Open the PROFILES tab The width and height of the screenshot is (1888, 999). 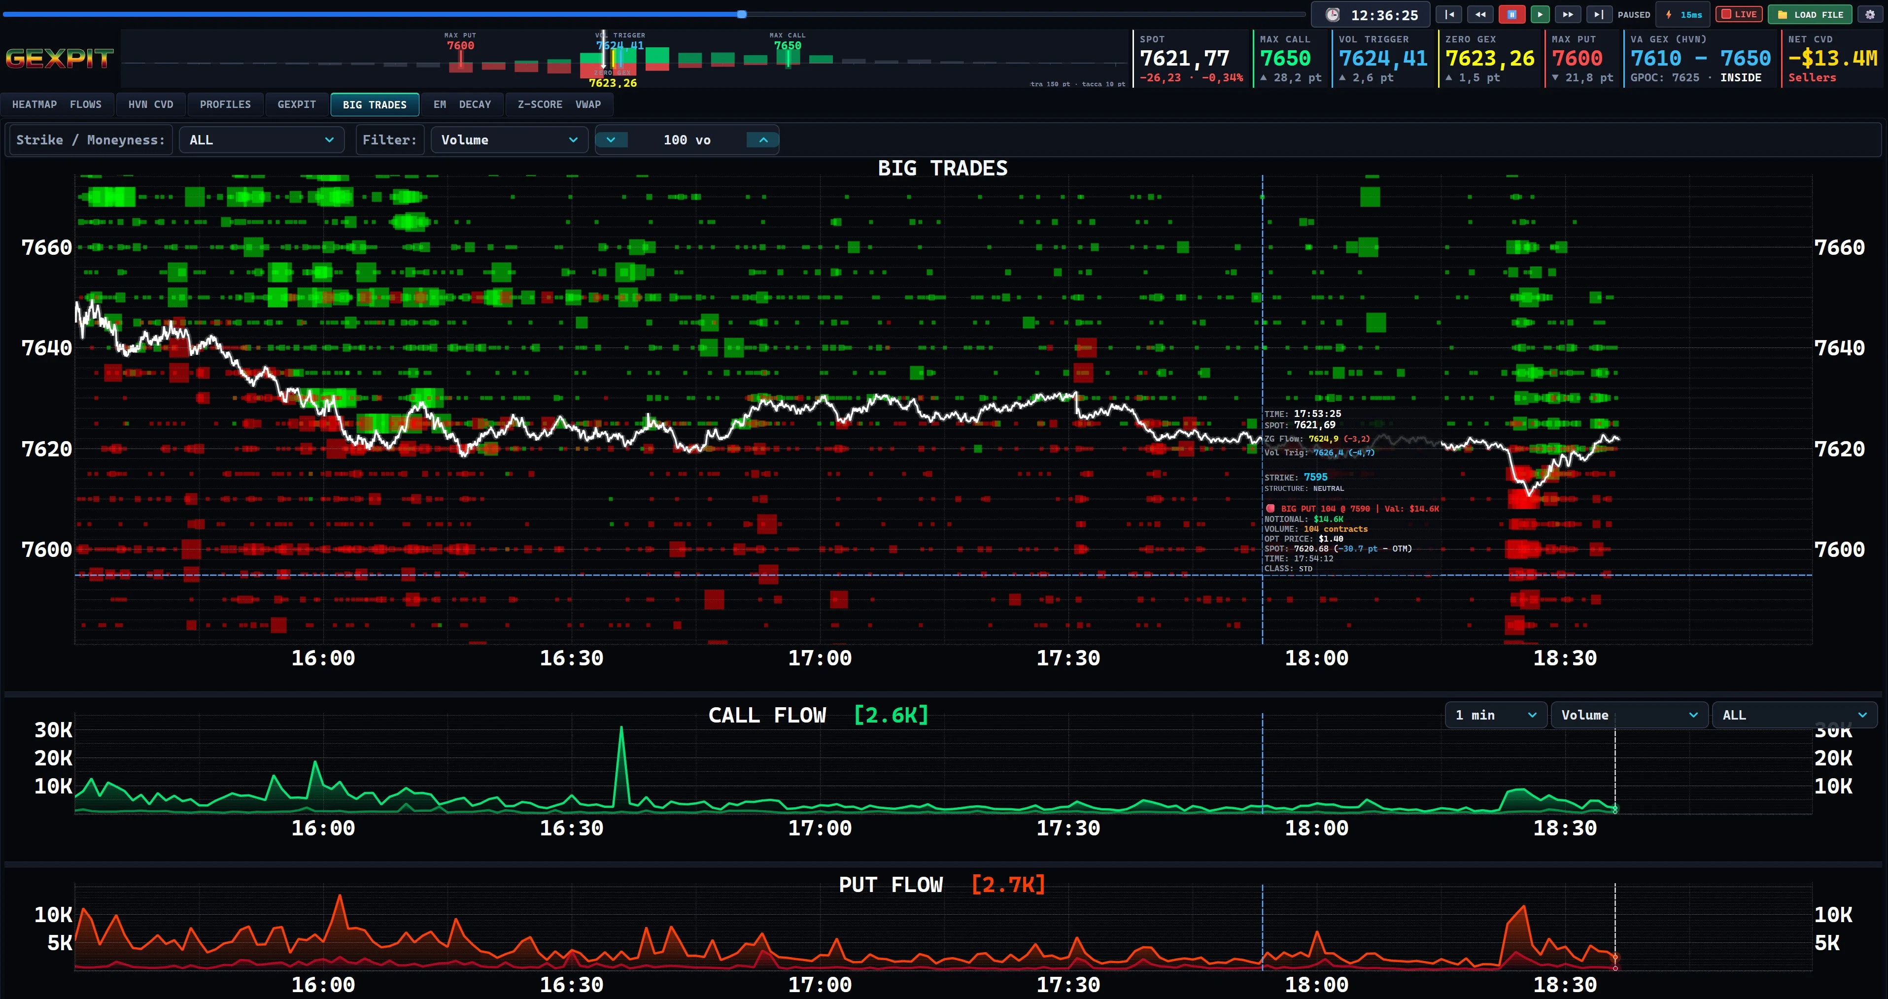coord(225,105)
